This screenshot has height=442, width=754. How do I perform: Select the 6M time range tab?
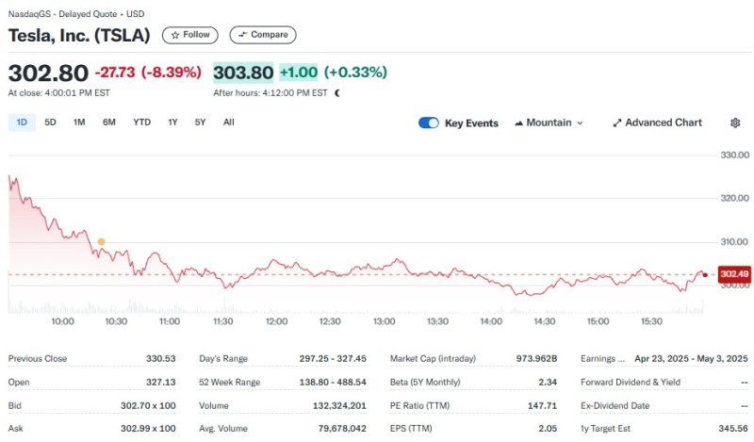pyautogui.click(x=109, y=123)
